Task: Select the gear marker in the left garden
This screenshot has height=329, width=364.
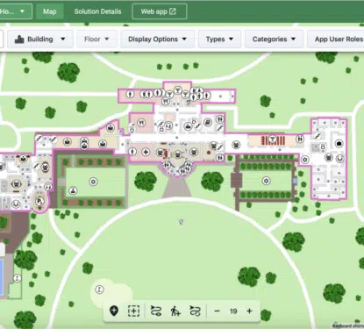Action: point(93,182)
